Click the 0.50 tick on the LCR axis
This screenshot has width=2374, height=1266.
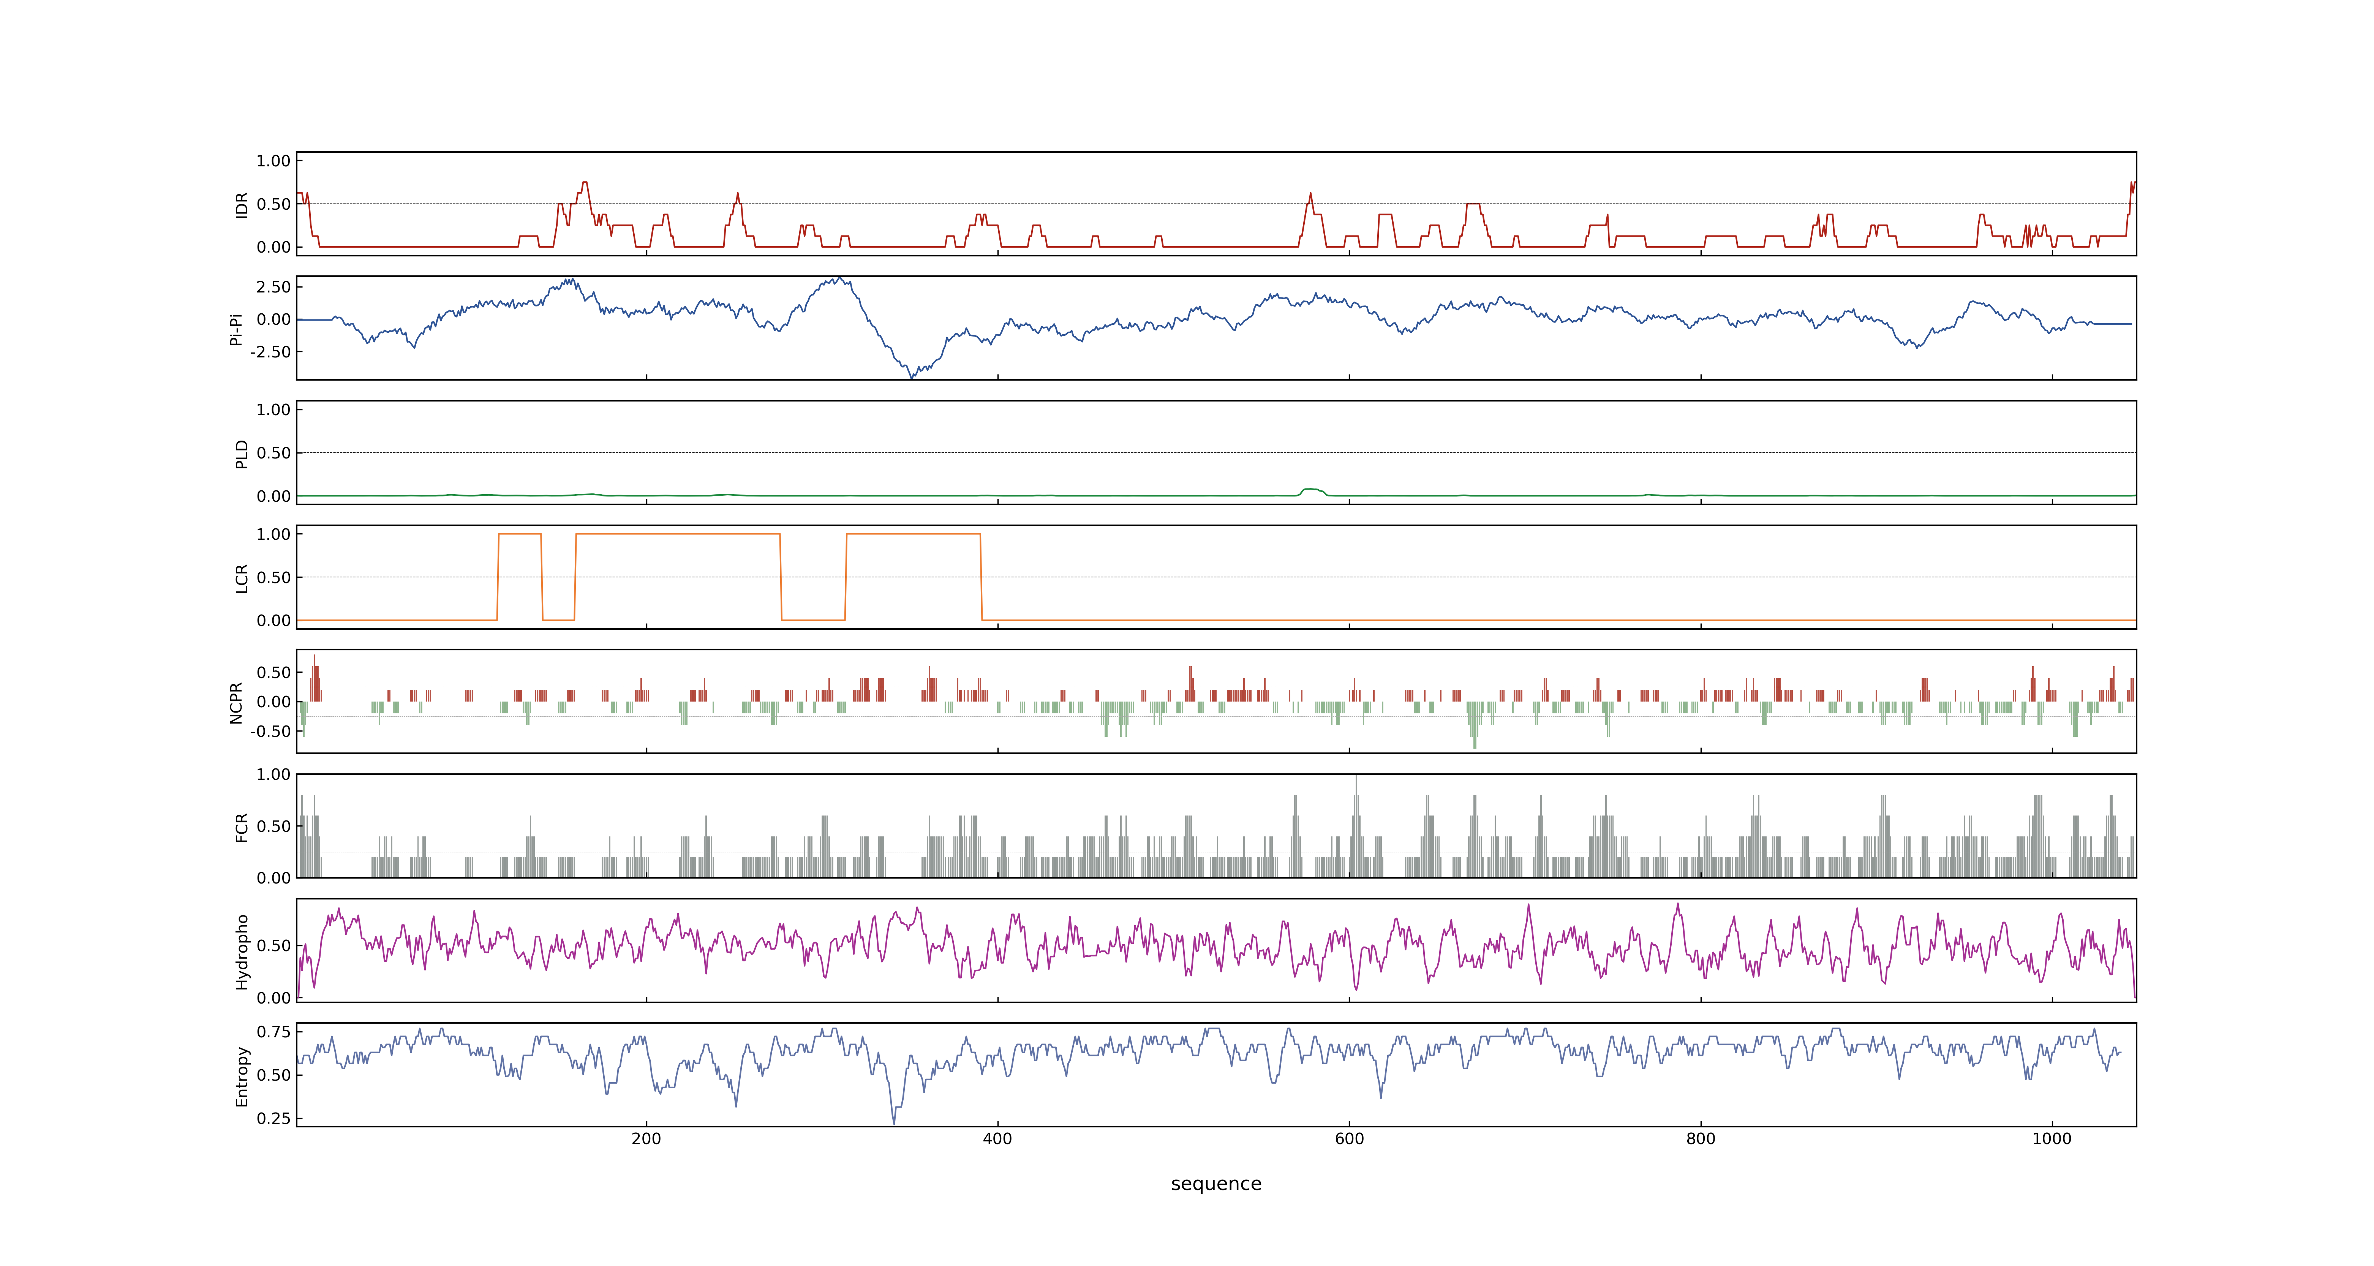point(274,577)
